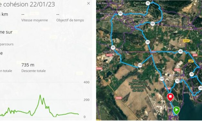Viewport: 202px width, 121px height.
Task: Select the 30 km waypoint marker
Action: pyautogui.click(x=192, y=74)
